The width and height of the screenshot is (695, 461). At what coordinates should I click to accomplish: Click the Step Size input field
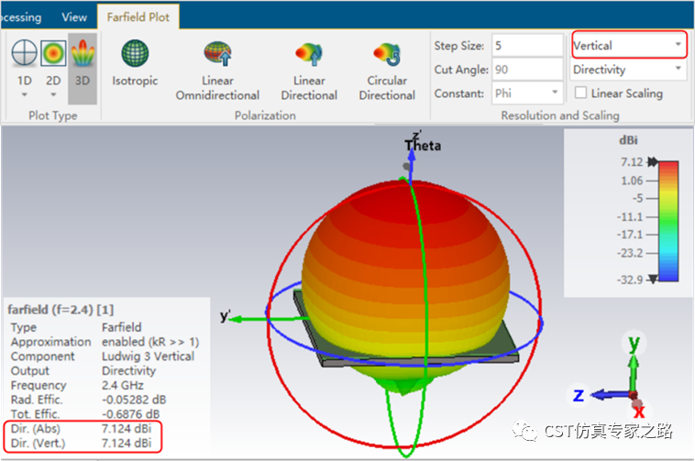point(527,45)
